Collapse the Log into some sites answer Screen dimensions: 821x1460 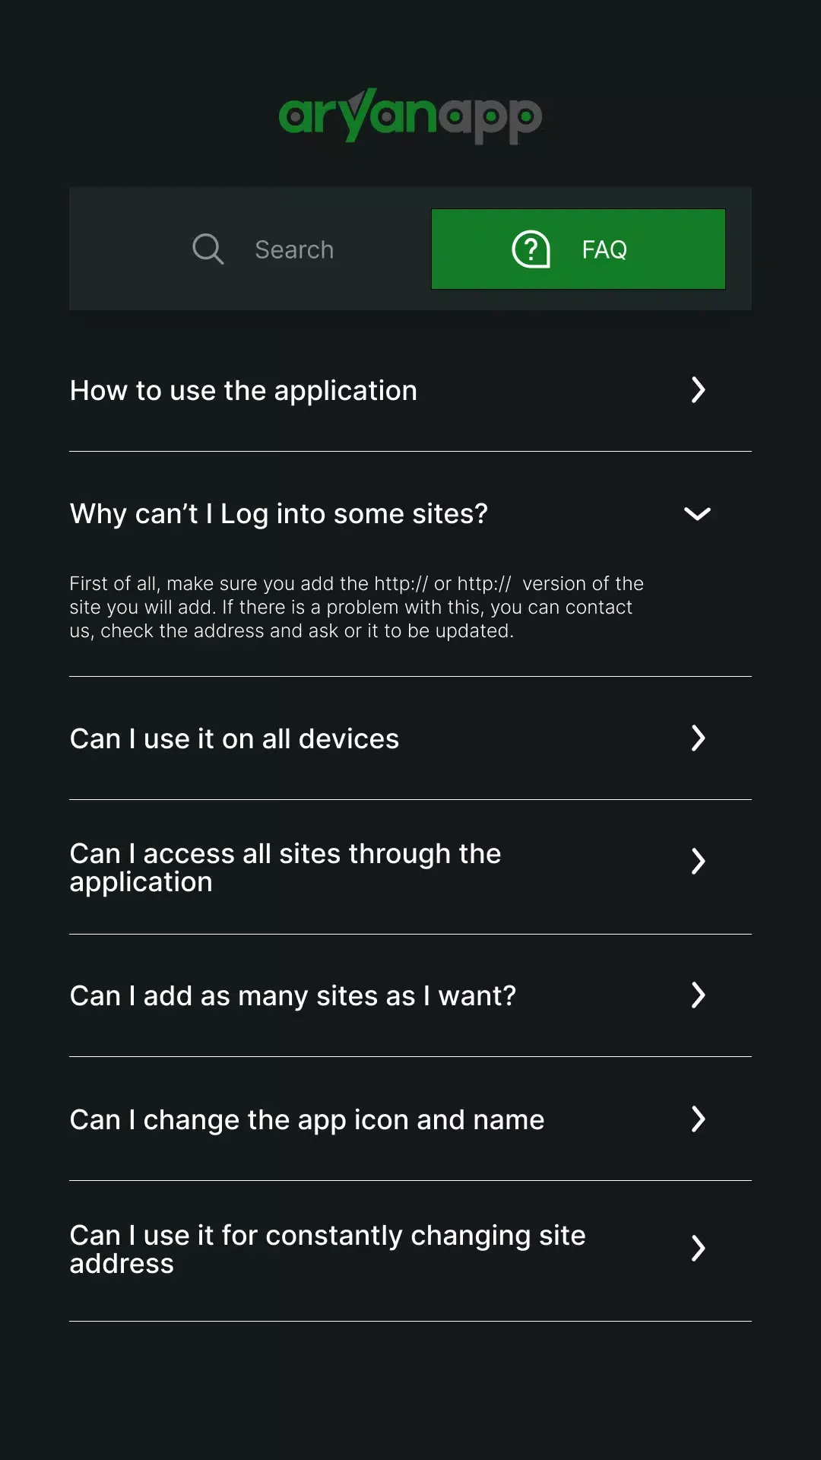tap(697, 514)
